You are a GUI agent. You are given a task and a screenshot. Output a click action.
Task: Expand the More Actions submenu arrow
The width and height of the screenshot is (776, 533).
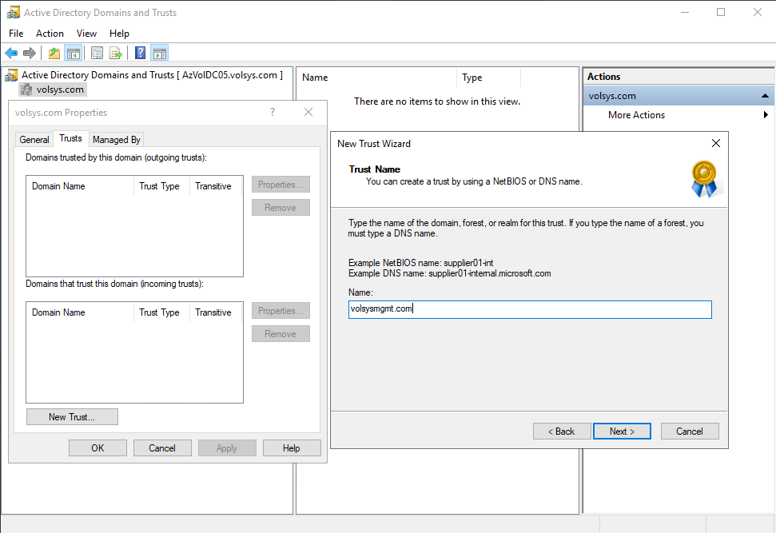(x=766, y=115)
